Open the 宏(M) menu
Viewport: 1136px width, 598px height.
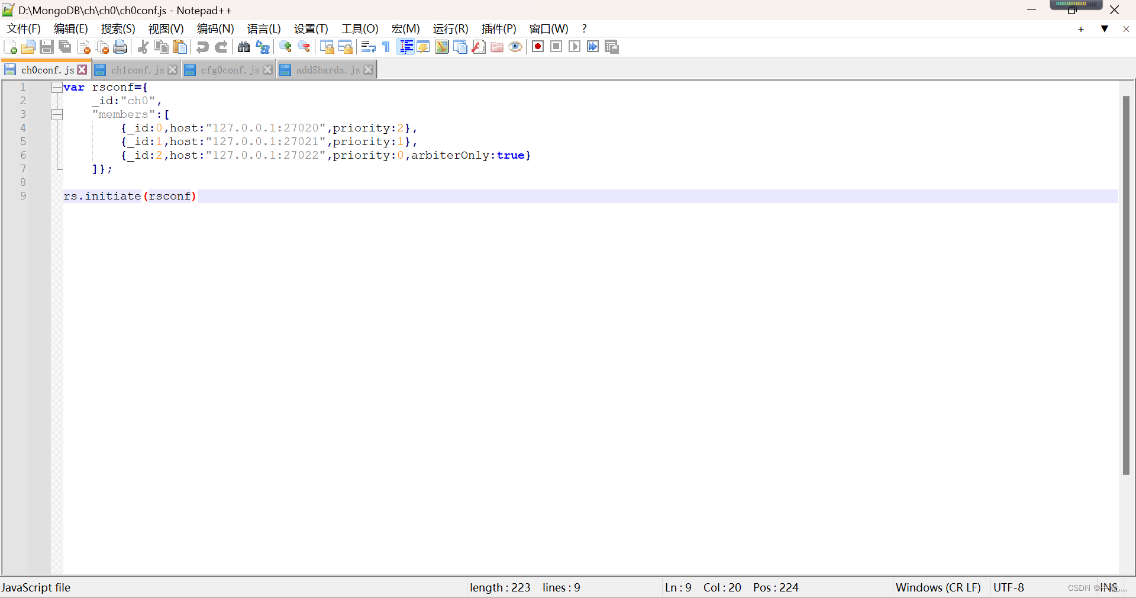(406, 29)
